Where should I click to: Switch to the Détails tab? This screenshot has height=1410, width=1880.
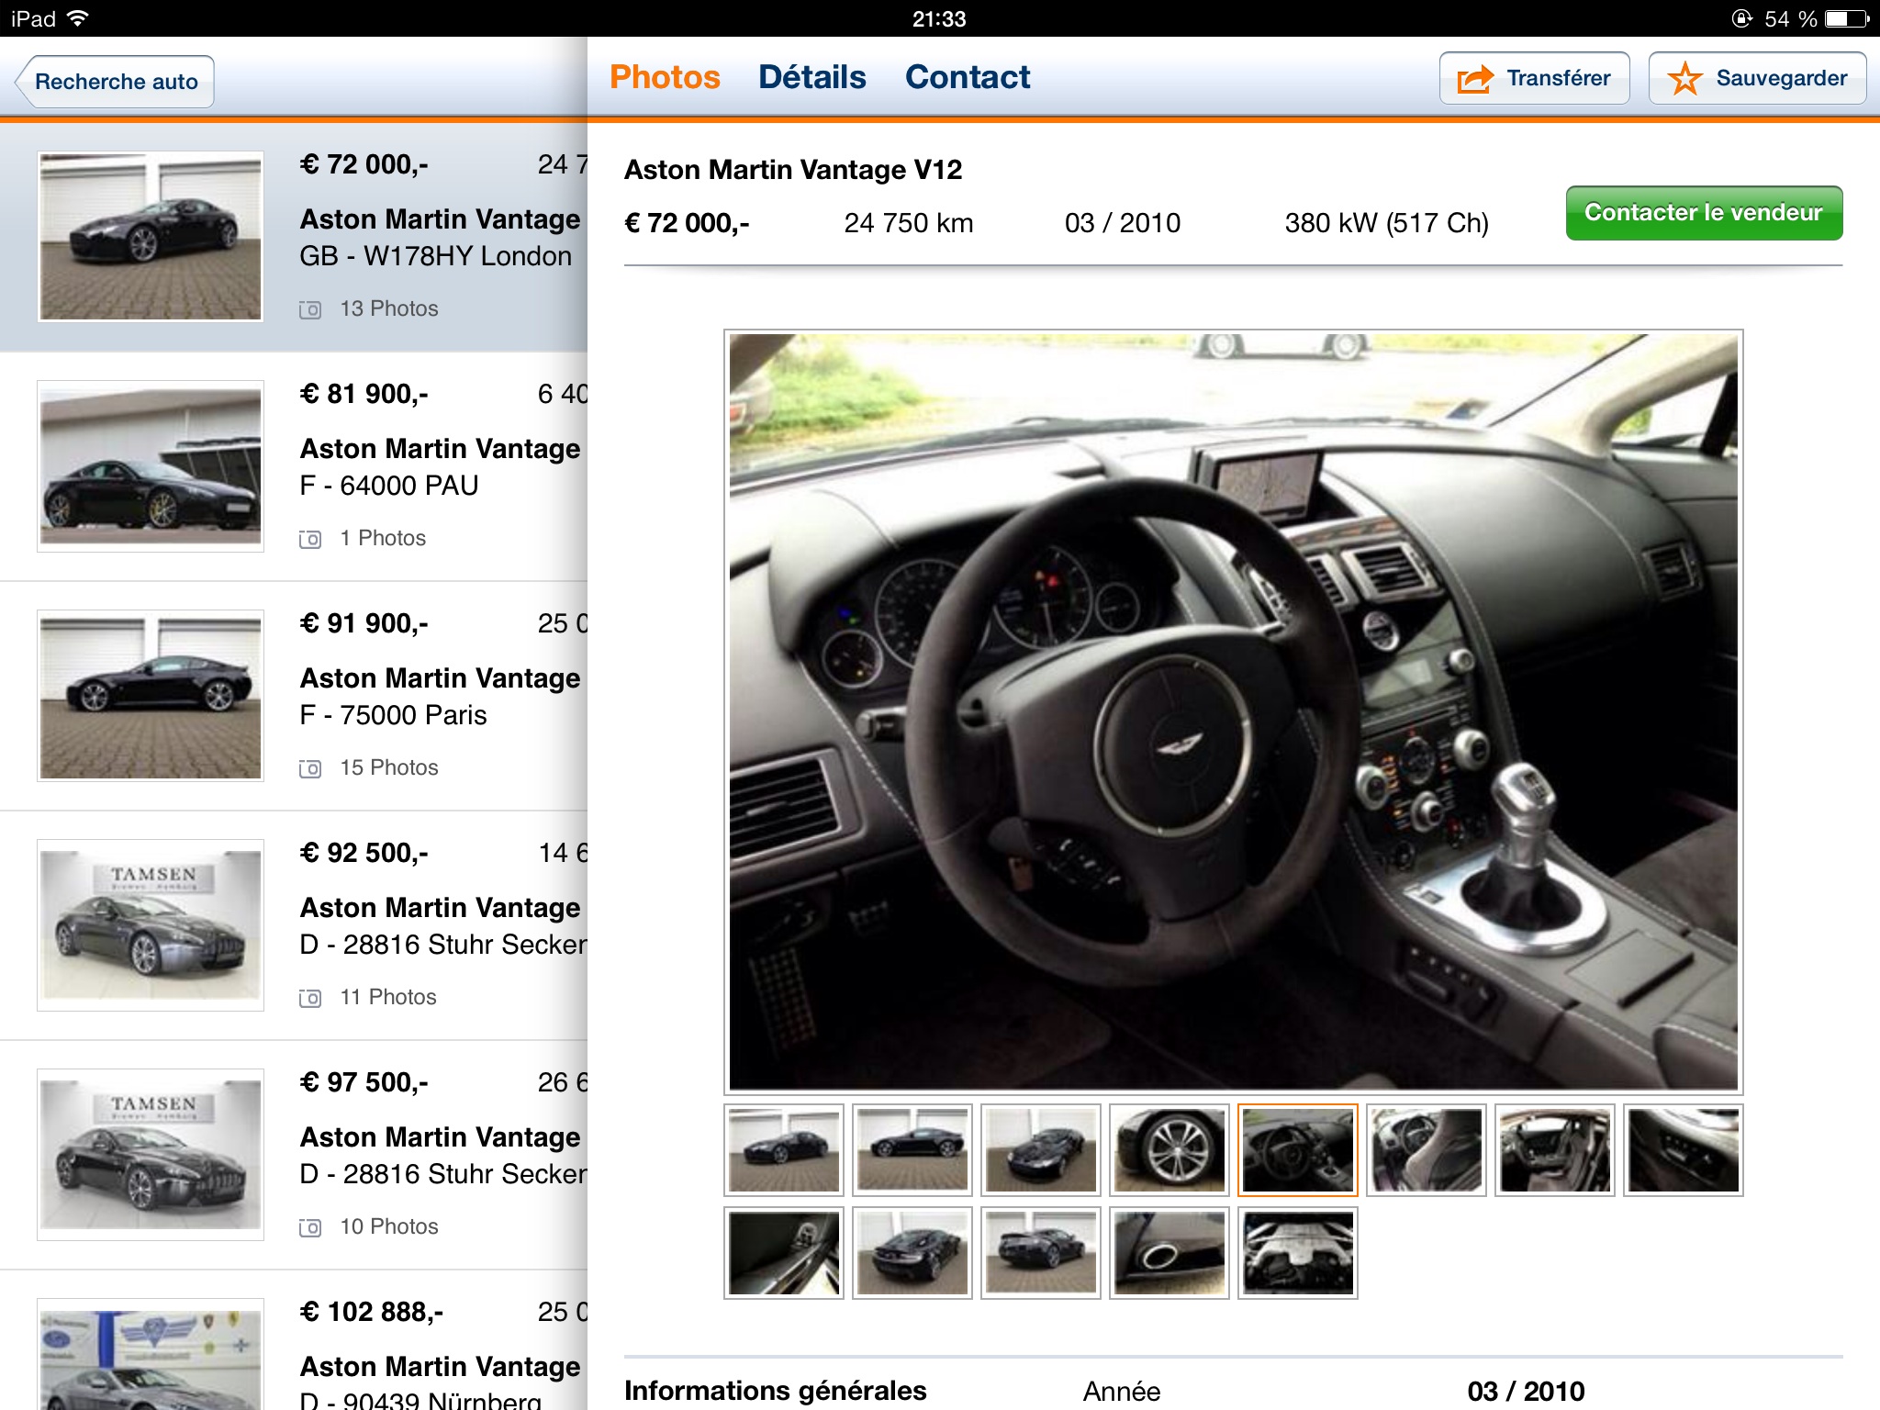[x=811, y=77]
